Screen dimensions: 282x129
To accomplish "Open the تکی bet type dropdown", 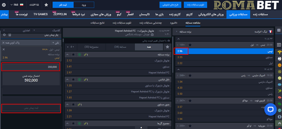I will pyautogui.click(x=56, y=43).
